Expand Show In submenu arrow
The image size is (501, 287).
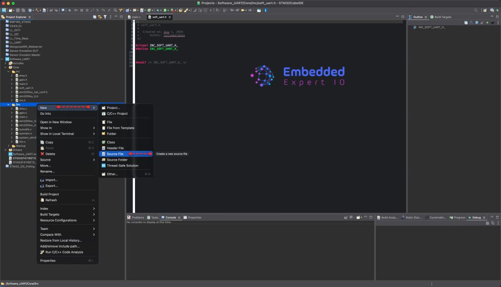tap(94, 128)
